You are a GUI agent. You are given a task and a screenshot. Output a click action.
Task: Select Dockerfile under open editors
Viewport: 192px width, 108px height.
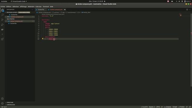(x=14, y=15)
